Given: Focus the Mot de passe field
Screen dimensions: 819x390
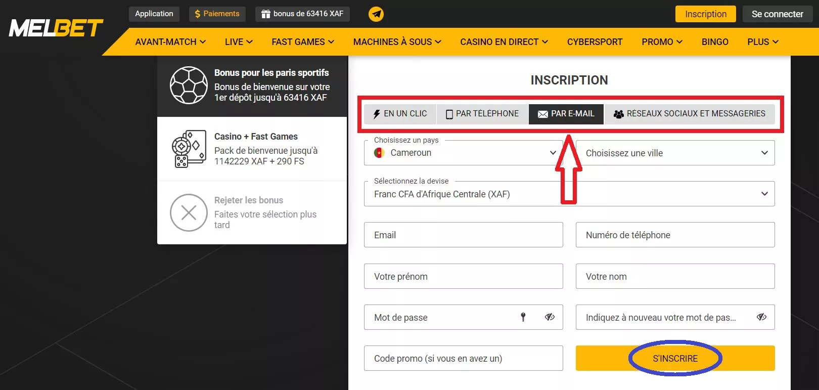Looking at the screenshot, I should pos(463,317).
